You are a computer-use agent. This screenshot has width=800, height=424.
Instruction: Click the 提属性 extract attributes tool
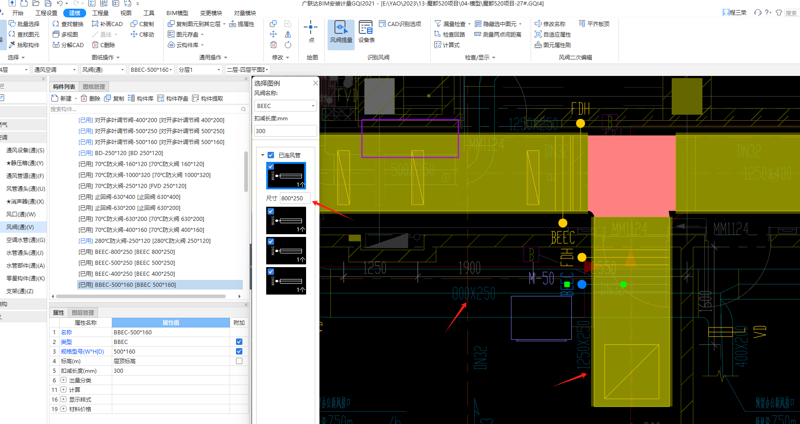pos(242,24)
